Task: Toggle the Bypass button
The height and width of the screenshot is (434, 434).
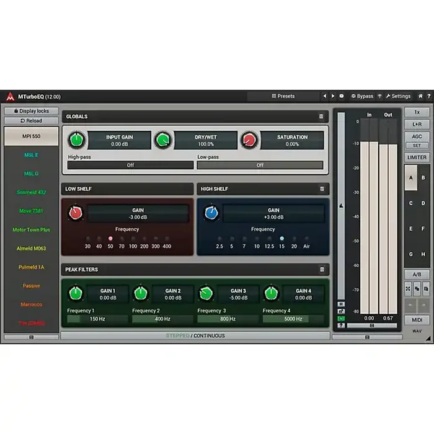Action: pos(362,96)
